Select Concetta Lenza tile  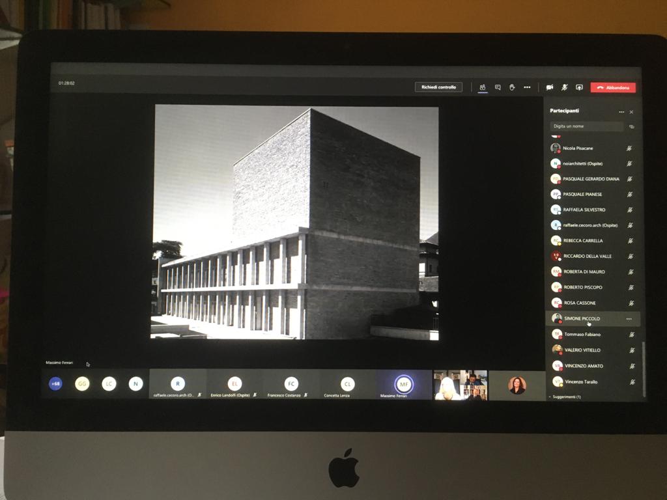point(348,384)
